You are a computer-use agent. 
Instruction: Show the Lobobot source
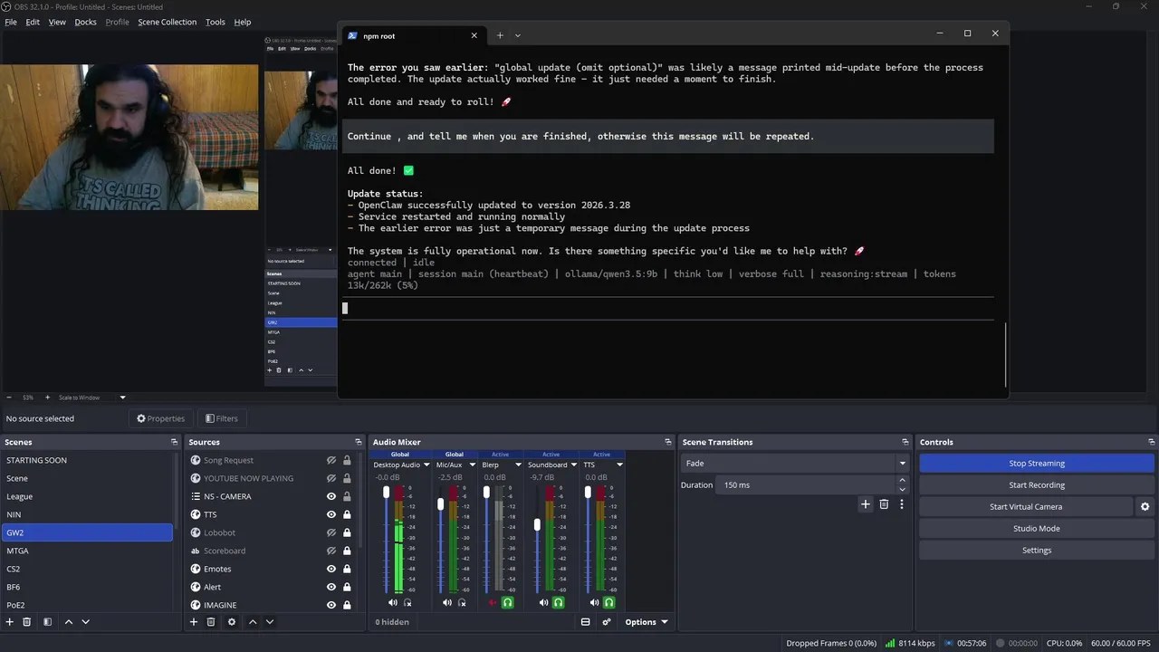coord(331,532)
